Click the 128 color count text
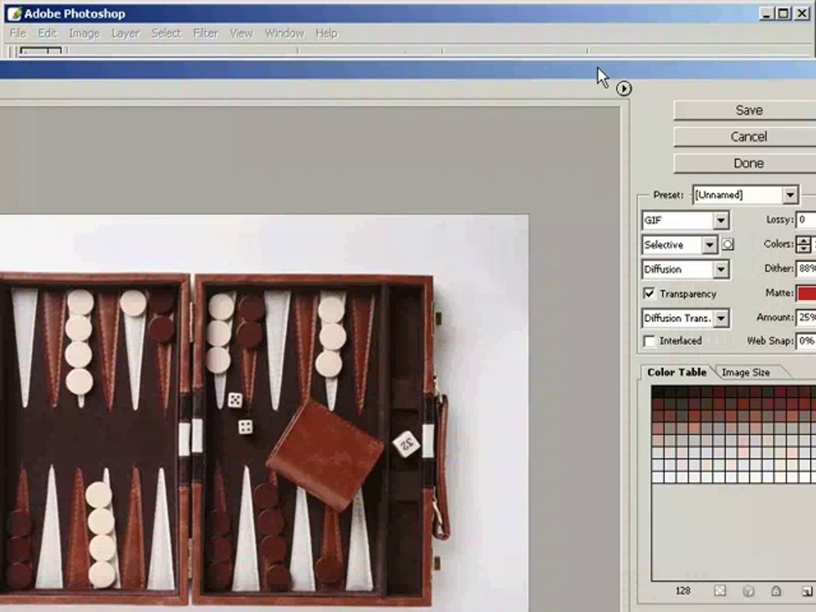This screenshot has width=816, height=612. point(683,591)
